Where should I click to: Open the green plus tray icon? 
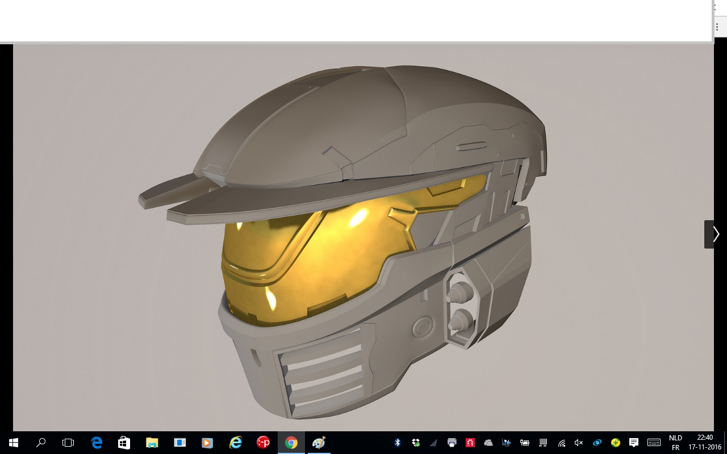pos(615,443)
